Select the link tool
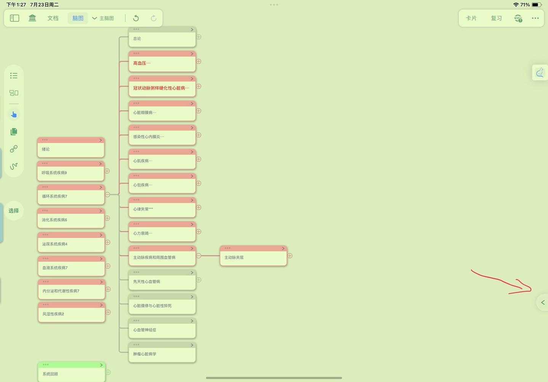548x382 pixels. coord(14,149)
